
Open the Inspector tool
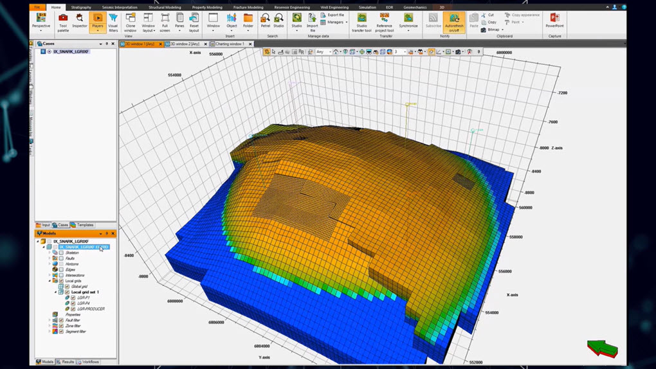[x=80, y=21]
